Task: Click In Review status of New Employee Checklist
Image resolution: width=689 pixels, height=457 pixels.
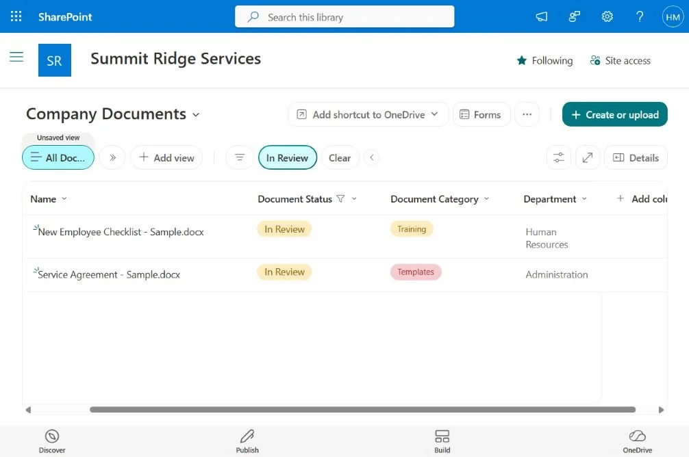Action: [284, 229]
